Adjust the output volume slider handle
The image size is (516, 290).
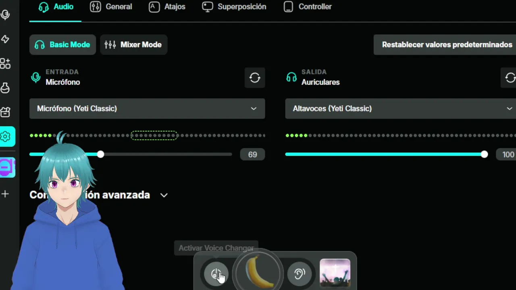coord(484,154)
